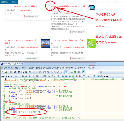
Task: Click the green leaves post thumbnail
Action: click(92, 44)
